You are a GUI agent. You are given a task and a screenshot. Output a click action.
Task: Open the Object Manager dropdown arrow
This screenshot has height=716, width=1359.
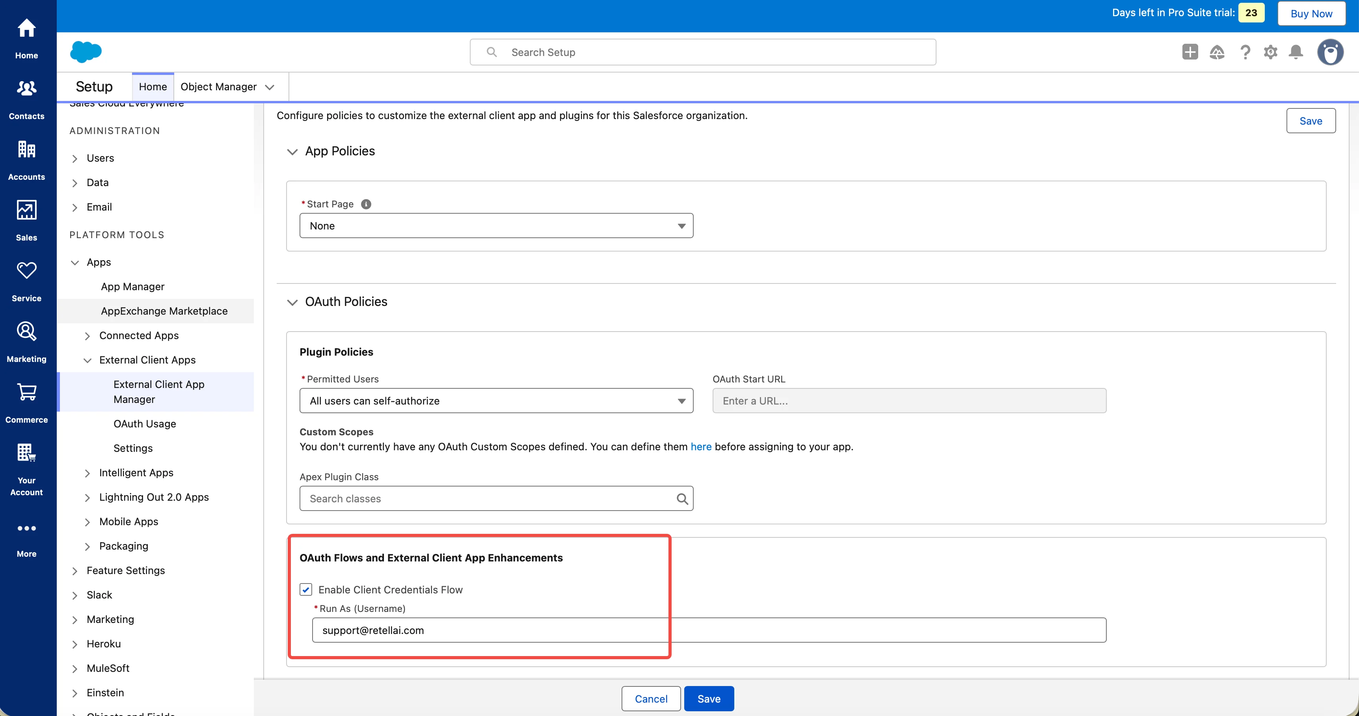click(270, 87)
